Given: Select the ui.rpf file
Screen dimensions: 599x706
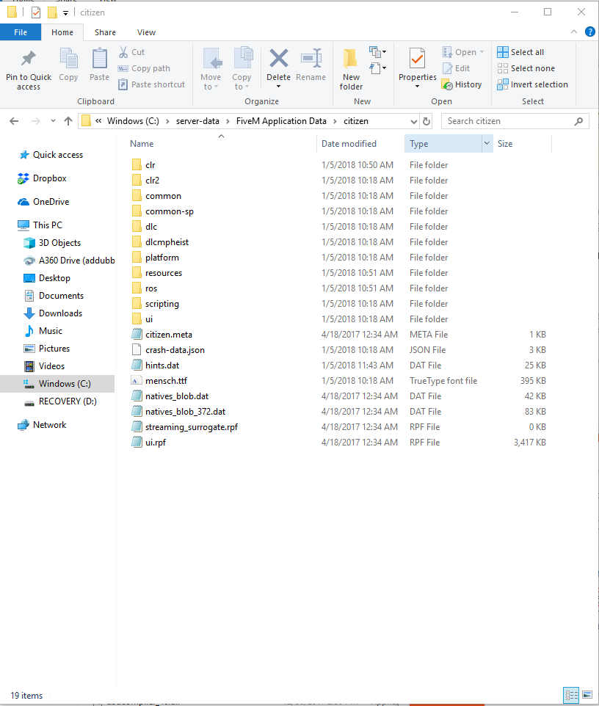Looking at the screenshot, I should click(156, 443).
